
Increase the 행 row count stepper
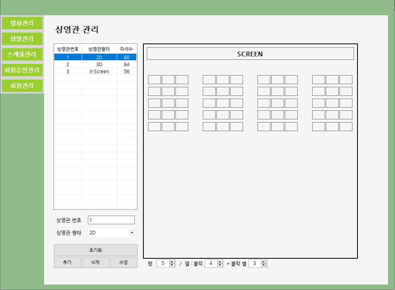click(172, 261)
